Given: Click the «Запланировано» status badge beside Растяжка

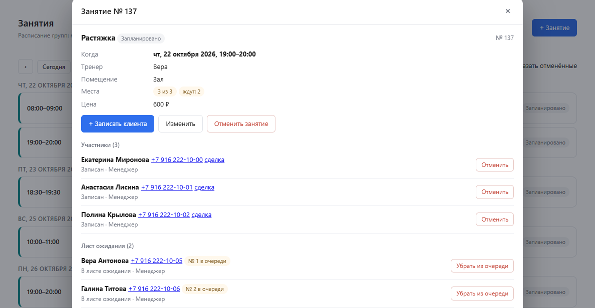Looking at the screenshot, I should pyautogui.click(x=141, y=38).
